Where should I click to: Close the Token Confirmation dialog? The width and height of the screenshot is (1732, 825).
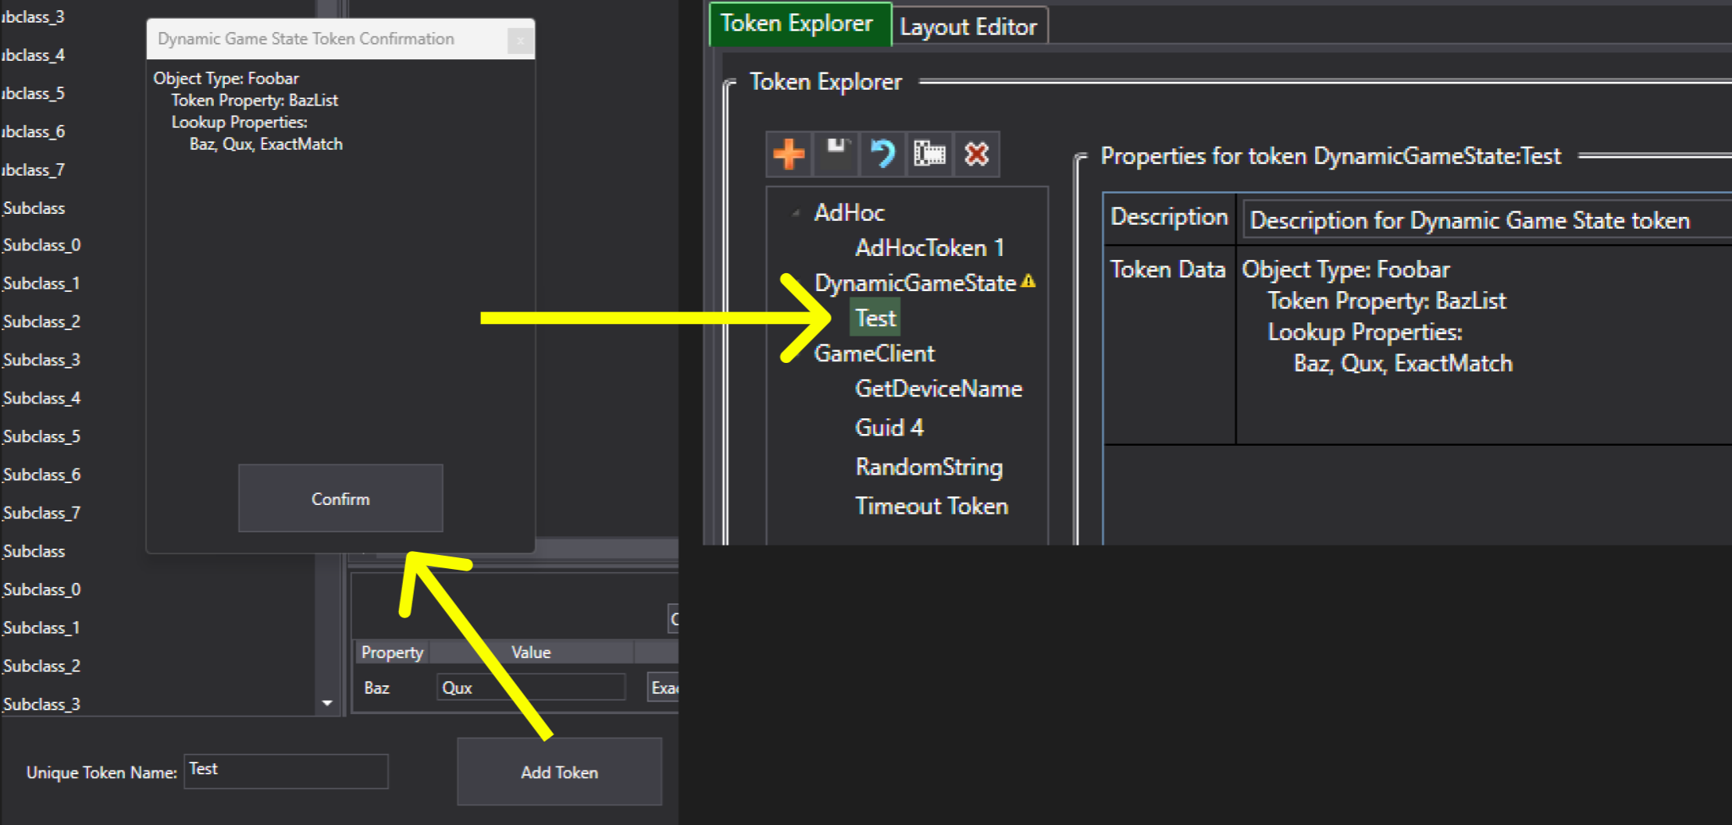(520, 41)
